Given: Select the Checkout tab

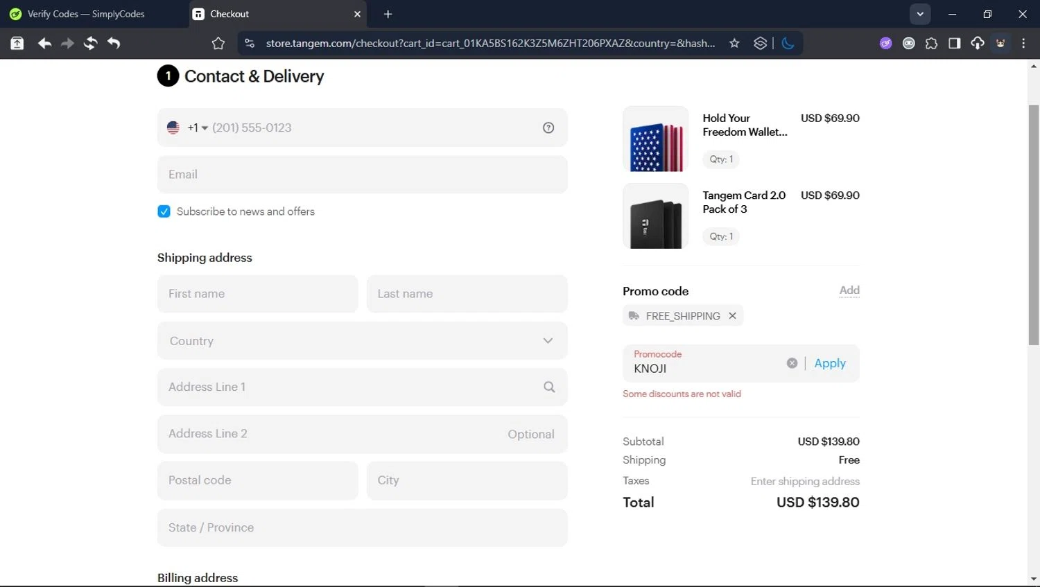Looking at the screenshot, I should coord(277,14).
